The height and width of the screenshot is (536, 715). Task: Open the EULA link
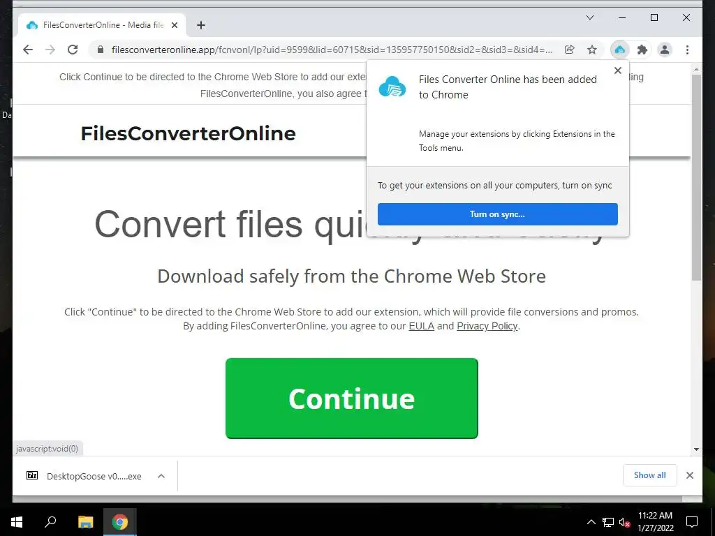(421, 326)
